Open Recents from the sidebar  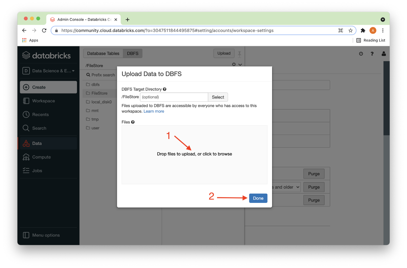(26, 114)
